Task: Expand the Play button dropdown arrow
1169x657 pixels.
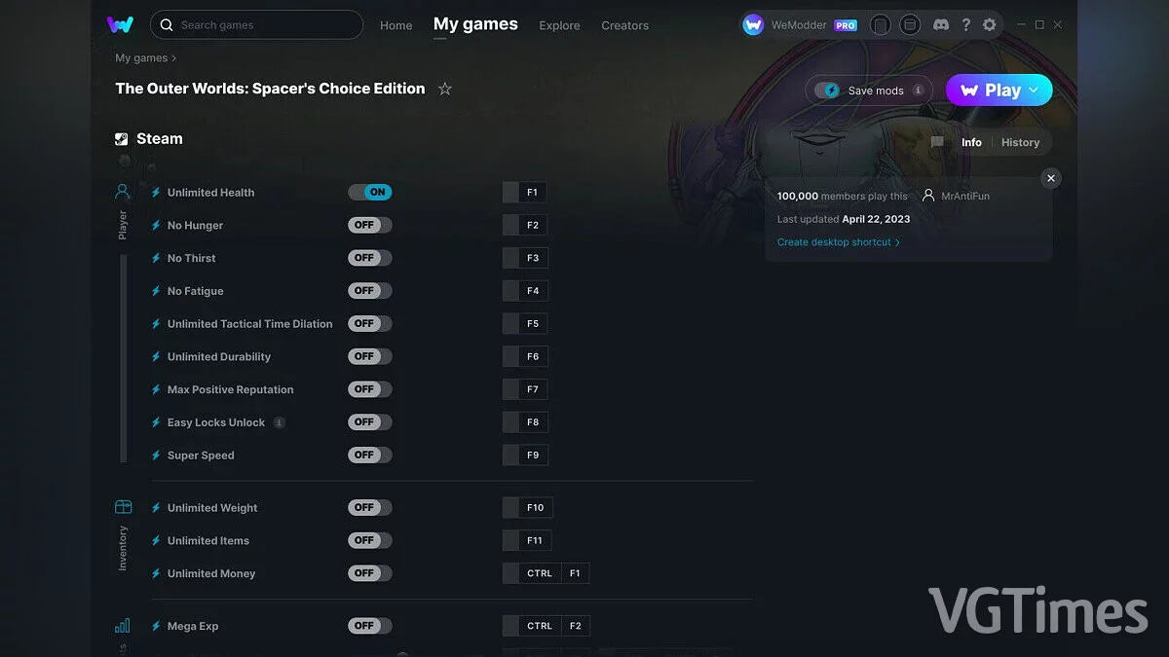Action: [x=1035, y=90]
